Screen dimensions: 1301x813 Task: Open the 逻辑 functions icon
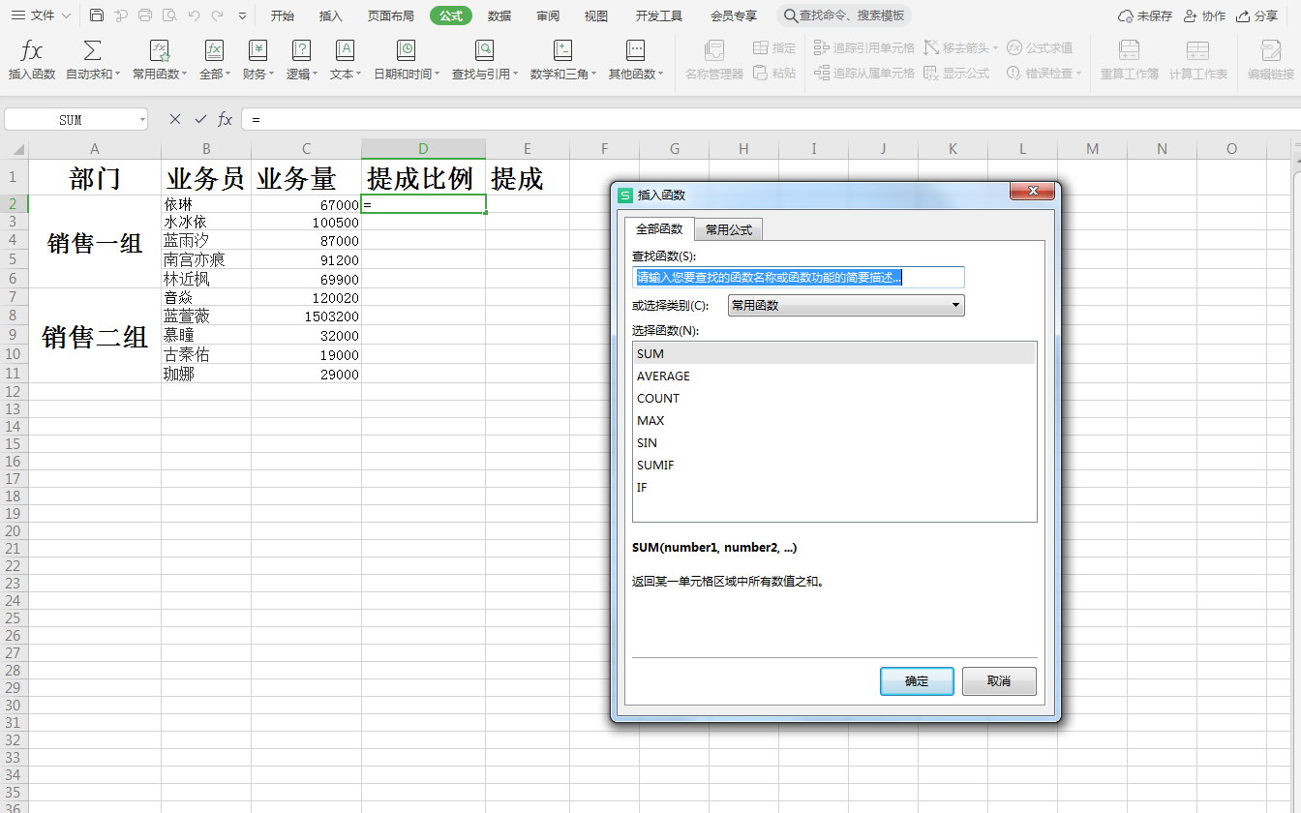point(302,51)
